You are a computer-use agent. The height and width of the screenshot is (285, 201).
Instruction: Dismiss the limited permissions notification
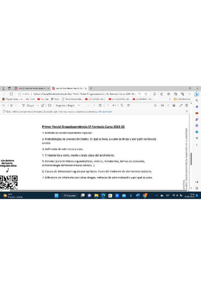pyautogui.click(x=187, y=111)
